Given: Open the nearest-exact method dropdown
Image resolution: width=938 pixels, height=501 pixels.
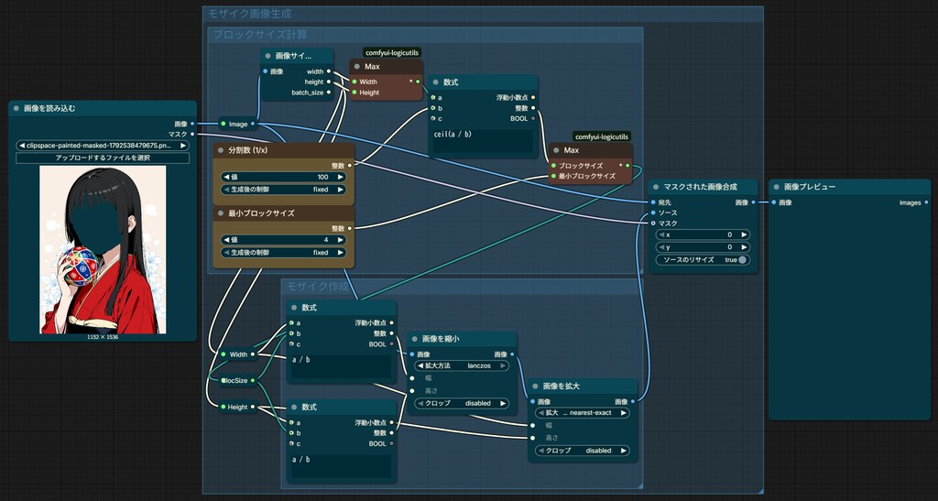Looking at the screenshot, I should (x=583, y=413).
